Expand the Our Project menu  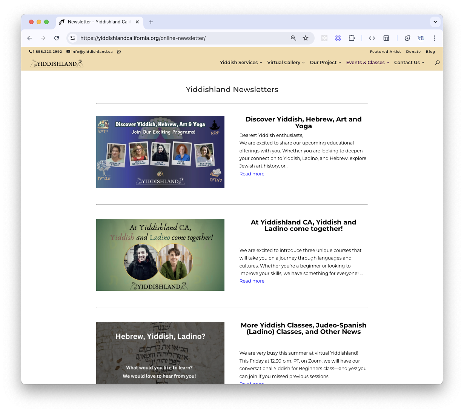[325, 63]
